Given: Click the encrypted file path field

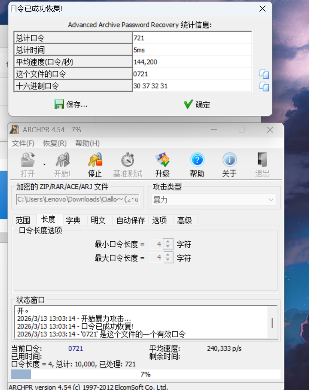Looking at the screenshot, I should tap(77, 199).
